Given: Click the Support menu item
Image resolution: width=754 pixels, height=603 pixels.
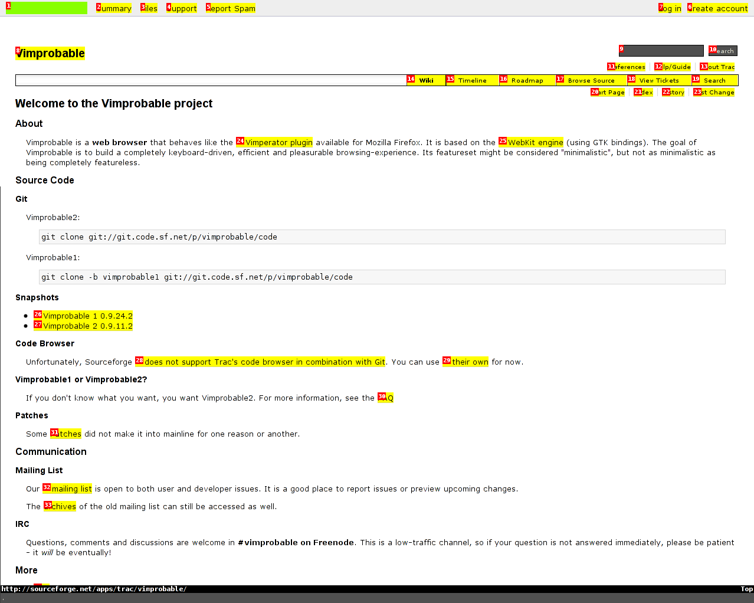Looking at the screenshot, I should coord(182,8).
